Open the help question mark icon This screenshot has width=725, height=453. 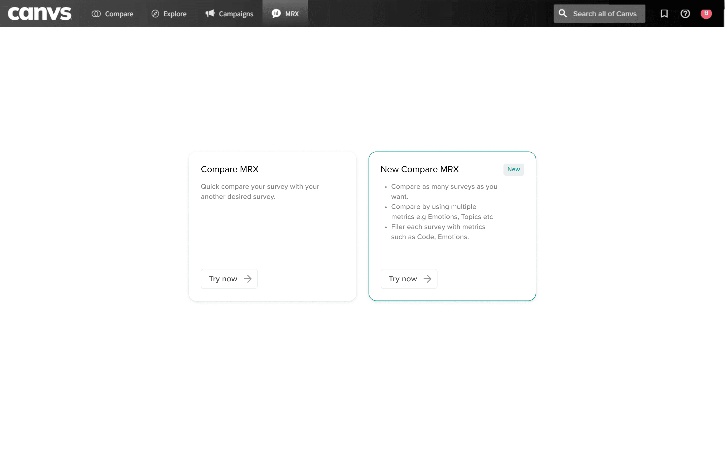(685, 14)
